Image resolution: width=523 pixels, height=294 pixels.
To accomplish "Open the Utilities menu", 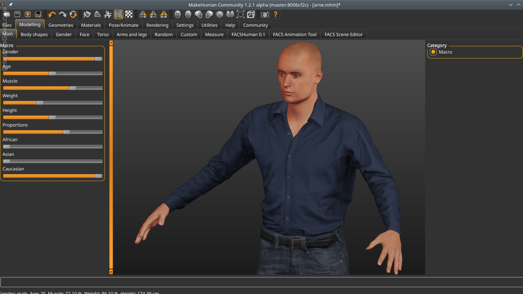I will [209, 25].
